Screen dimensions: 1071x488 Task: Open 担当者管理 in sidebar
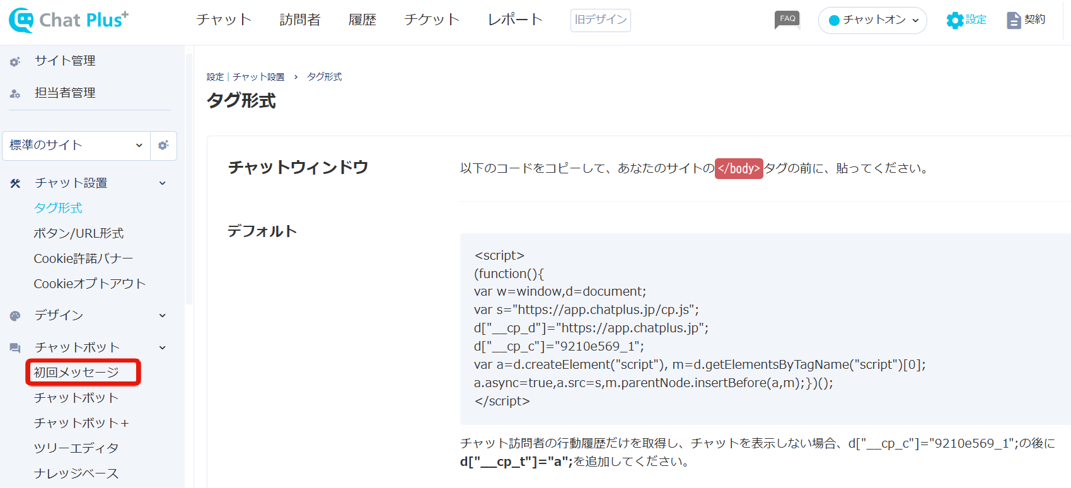[x=65, y=93]
